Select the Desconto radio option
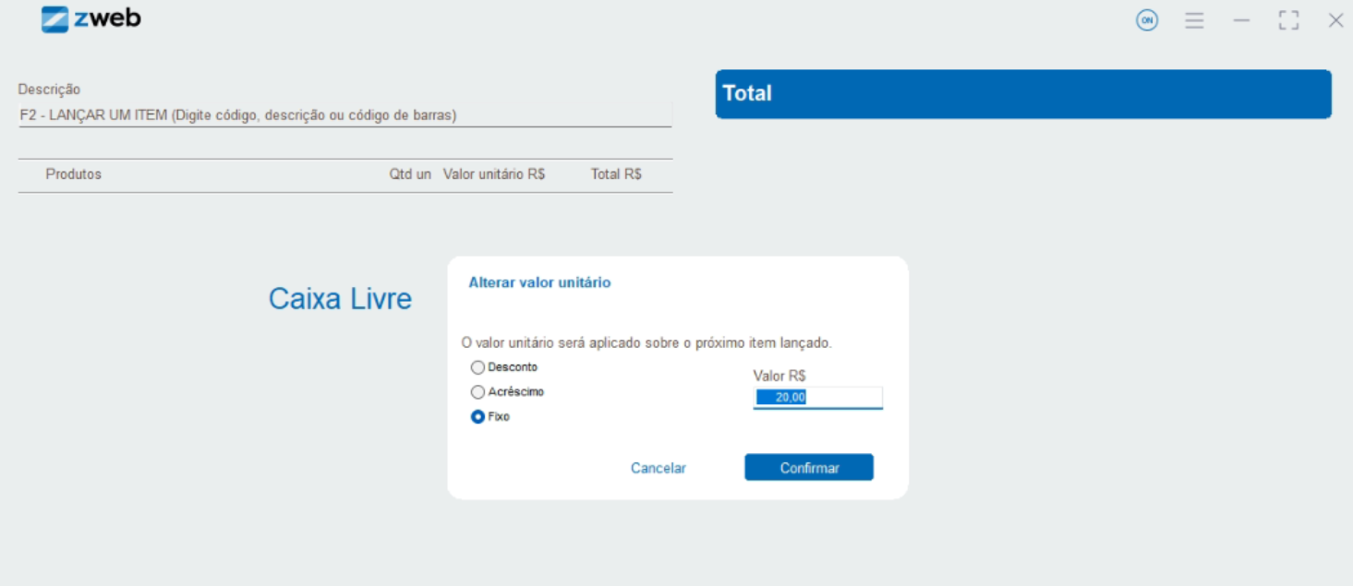The image size is (1353, 586). pos(477,367)
